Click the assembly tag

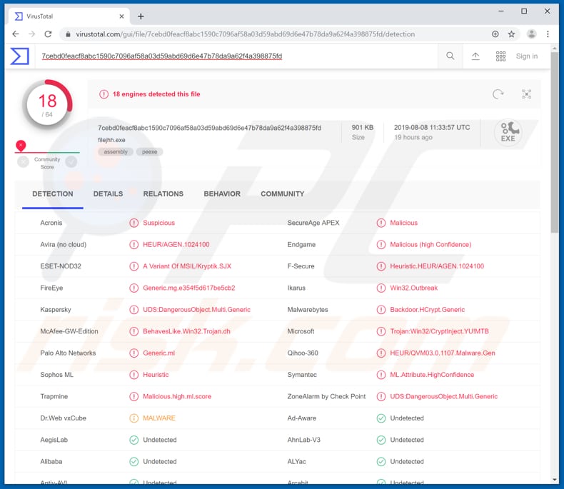pyautogui.click(x=116, y=152)
